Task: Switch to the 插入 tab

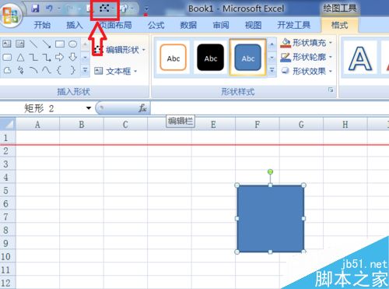Action: tap(75, 25)
